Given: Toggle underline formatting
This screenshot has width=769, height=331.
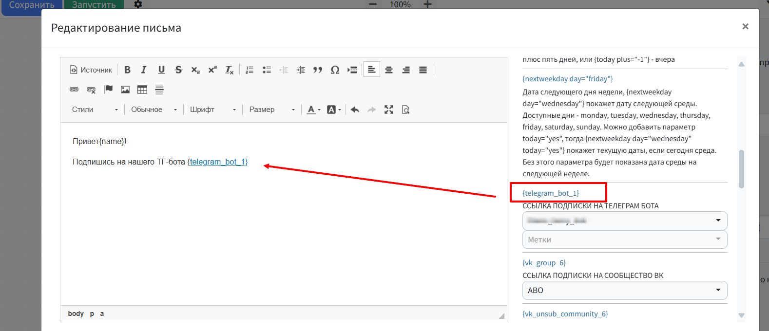Looking at the screenshot, I should 161,70.
